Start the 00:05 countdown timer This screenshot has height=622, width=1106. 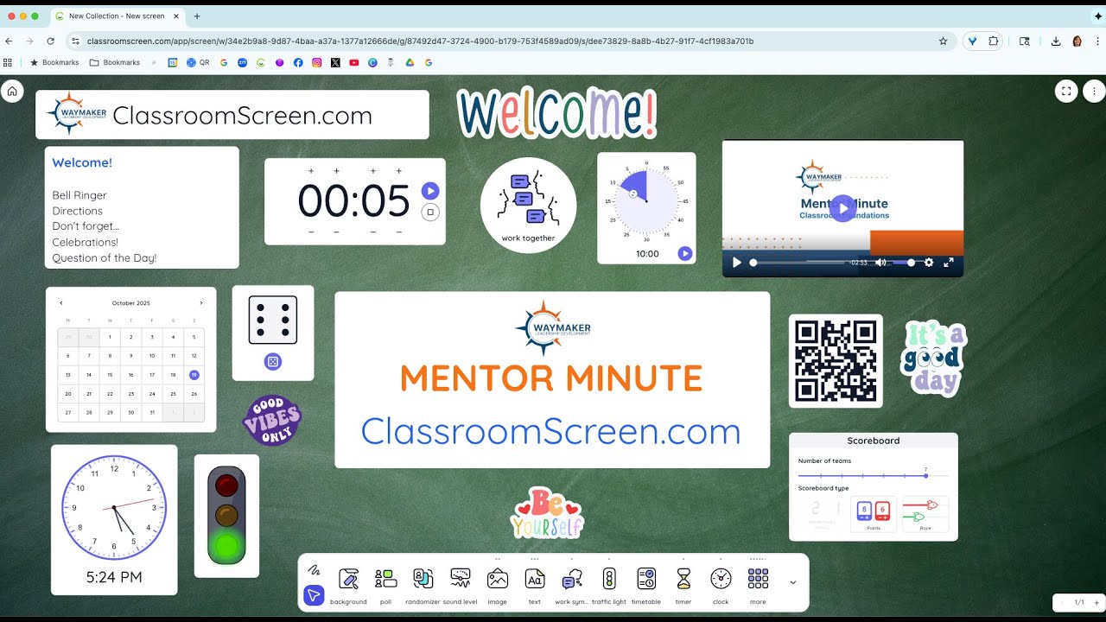pos(430,191)
